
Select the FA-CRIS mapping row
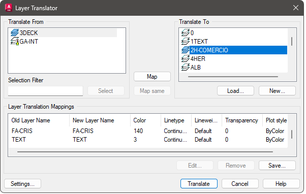[148, 131]
